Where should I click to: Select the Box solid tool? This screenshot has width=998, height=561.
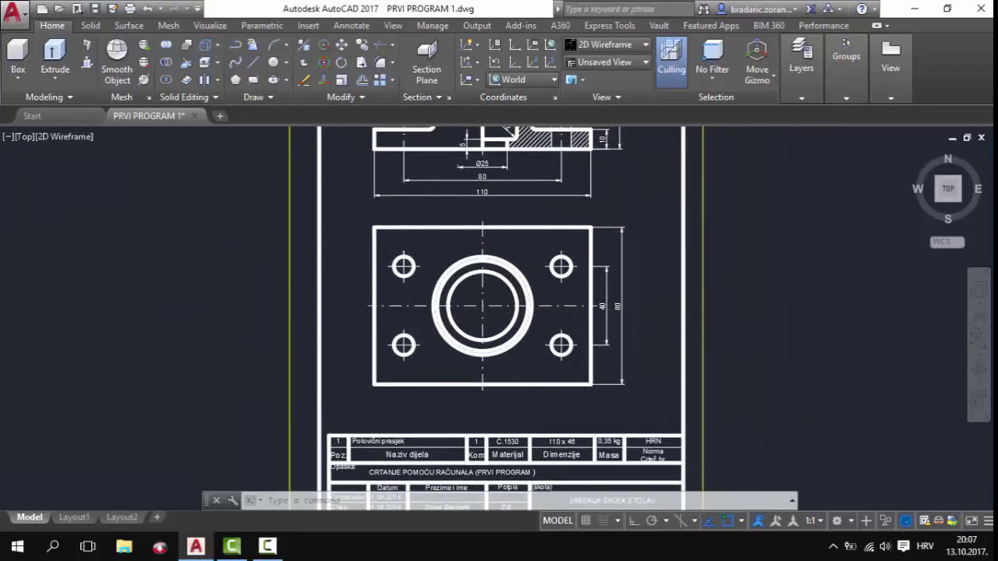[18, 58]
